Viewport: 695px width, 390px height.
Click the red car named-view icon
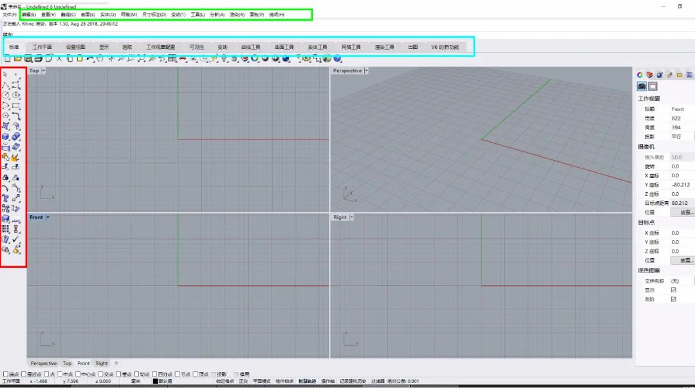pos(182,58)
